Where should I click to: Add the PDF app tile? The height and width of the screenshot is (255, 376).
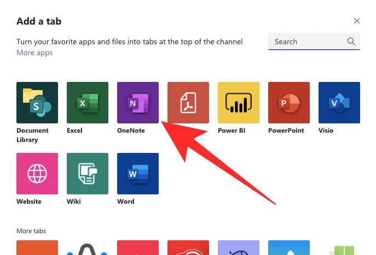[x=188, y=103]
